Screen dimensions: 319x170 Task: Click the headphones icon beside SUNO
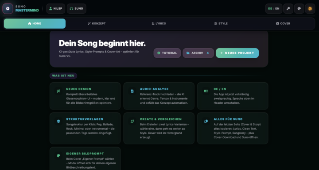coord(71,8)
